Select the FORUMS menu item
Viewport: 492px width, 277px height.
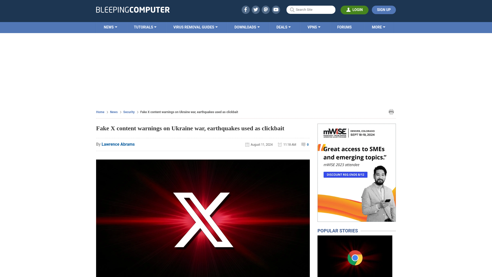344,27
